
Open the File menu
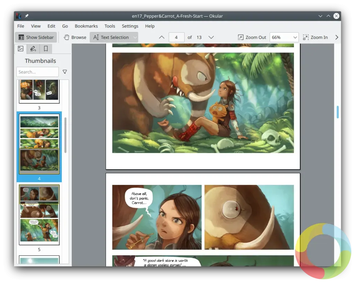pos(20,26)
